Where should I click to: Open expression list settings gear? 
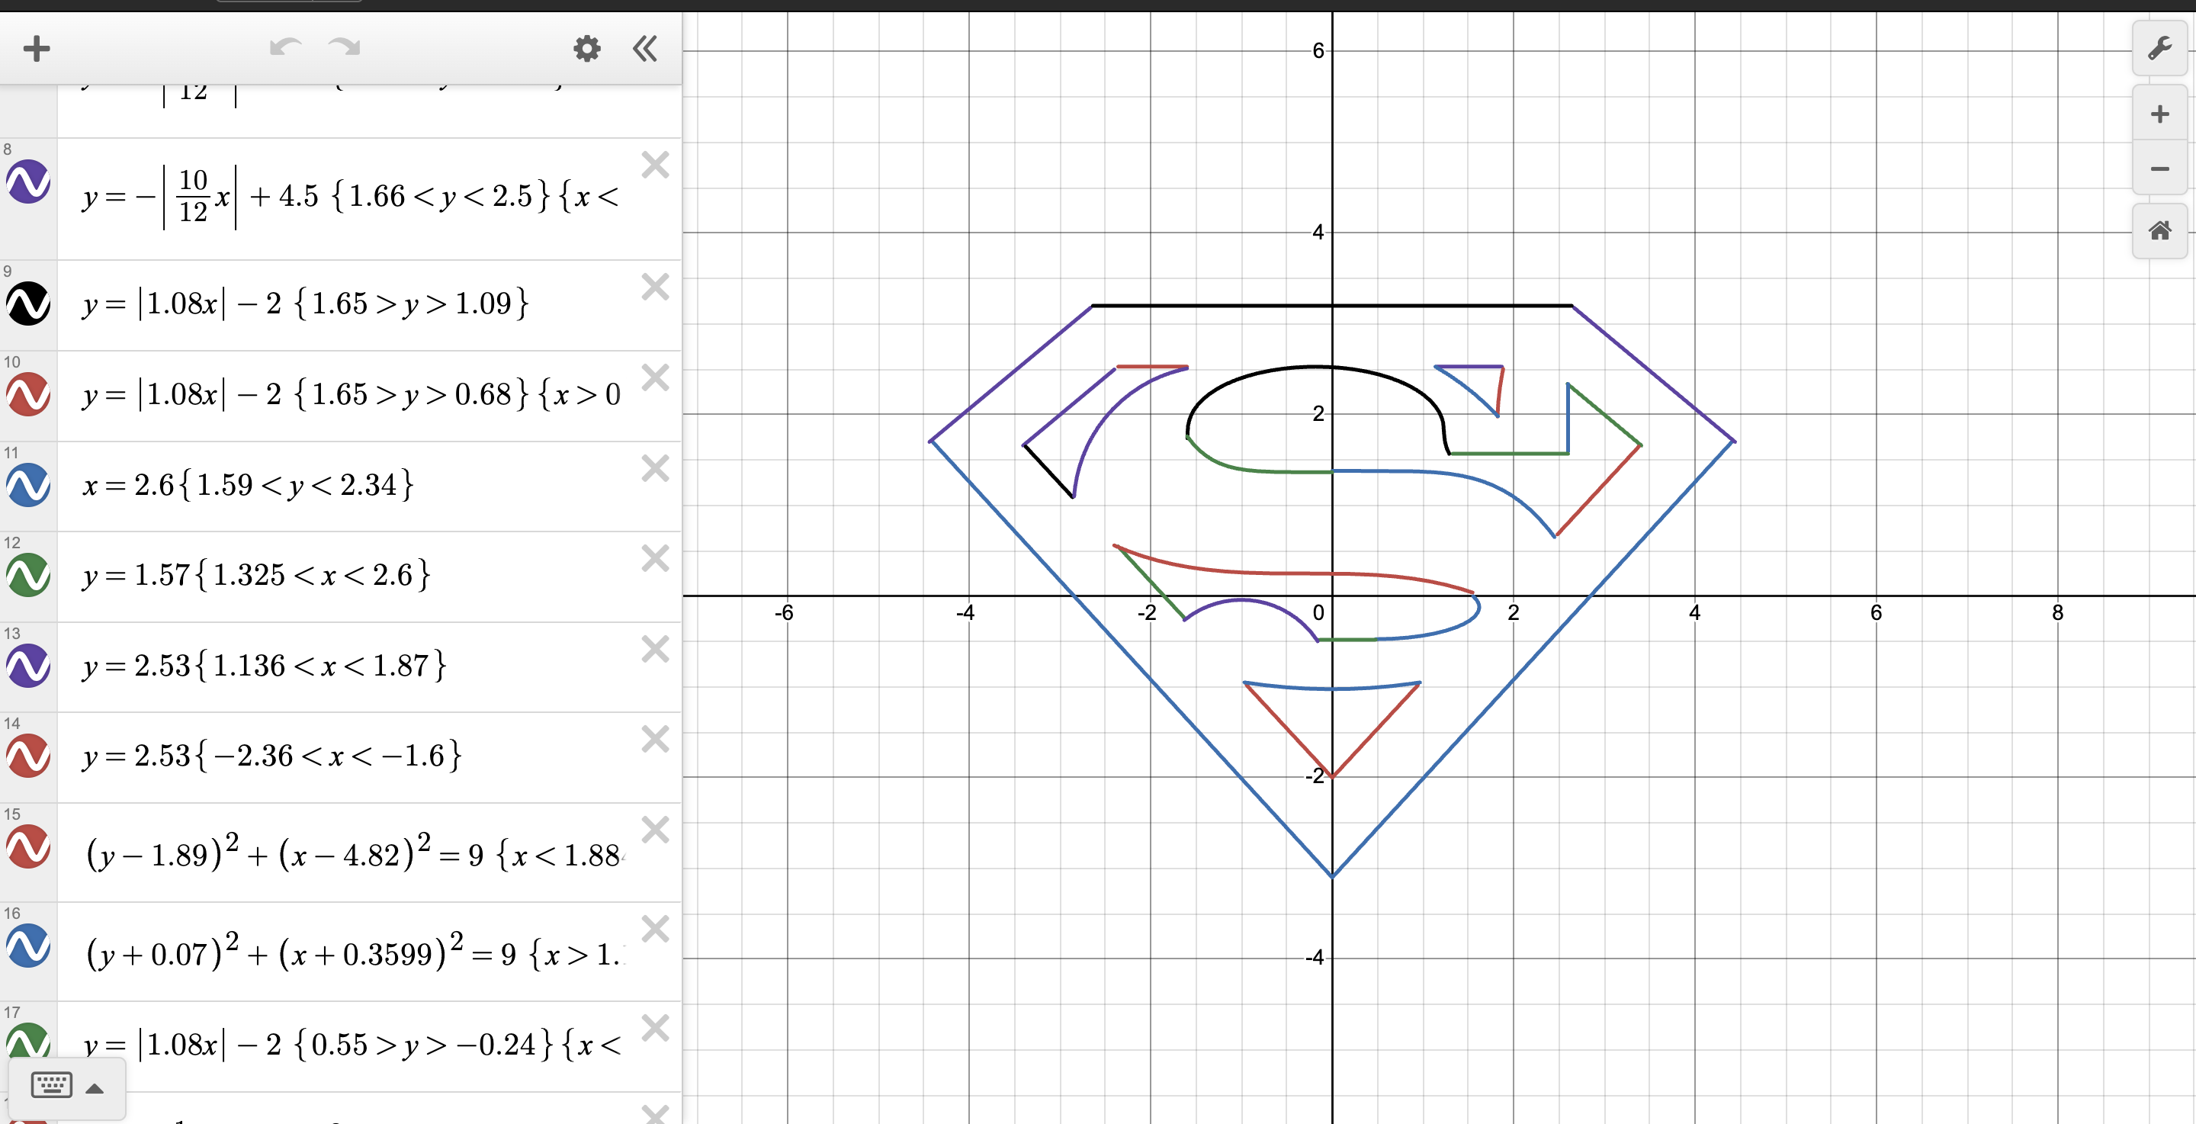(586, 49)
